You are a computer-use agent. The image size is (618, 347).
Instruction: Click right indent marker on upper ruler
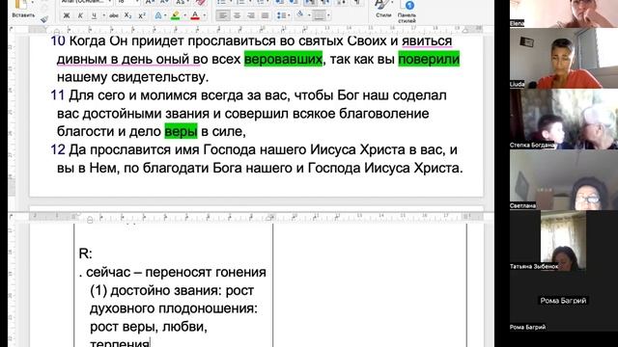click(x=465, y=30)
